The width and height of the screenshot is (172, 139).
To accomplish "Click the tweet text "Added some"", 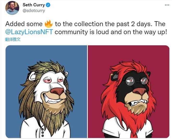I will pos(24,24).
